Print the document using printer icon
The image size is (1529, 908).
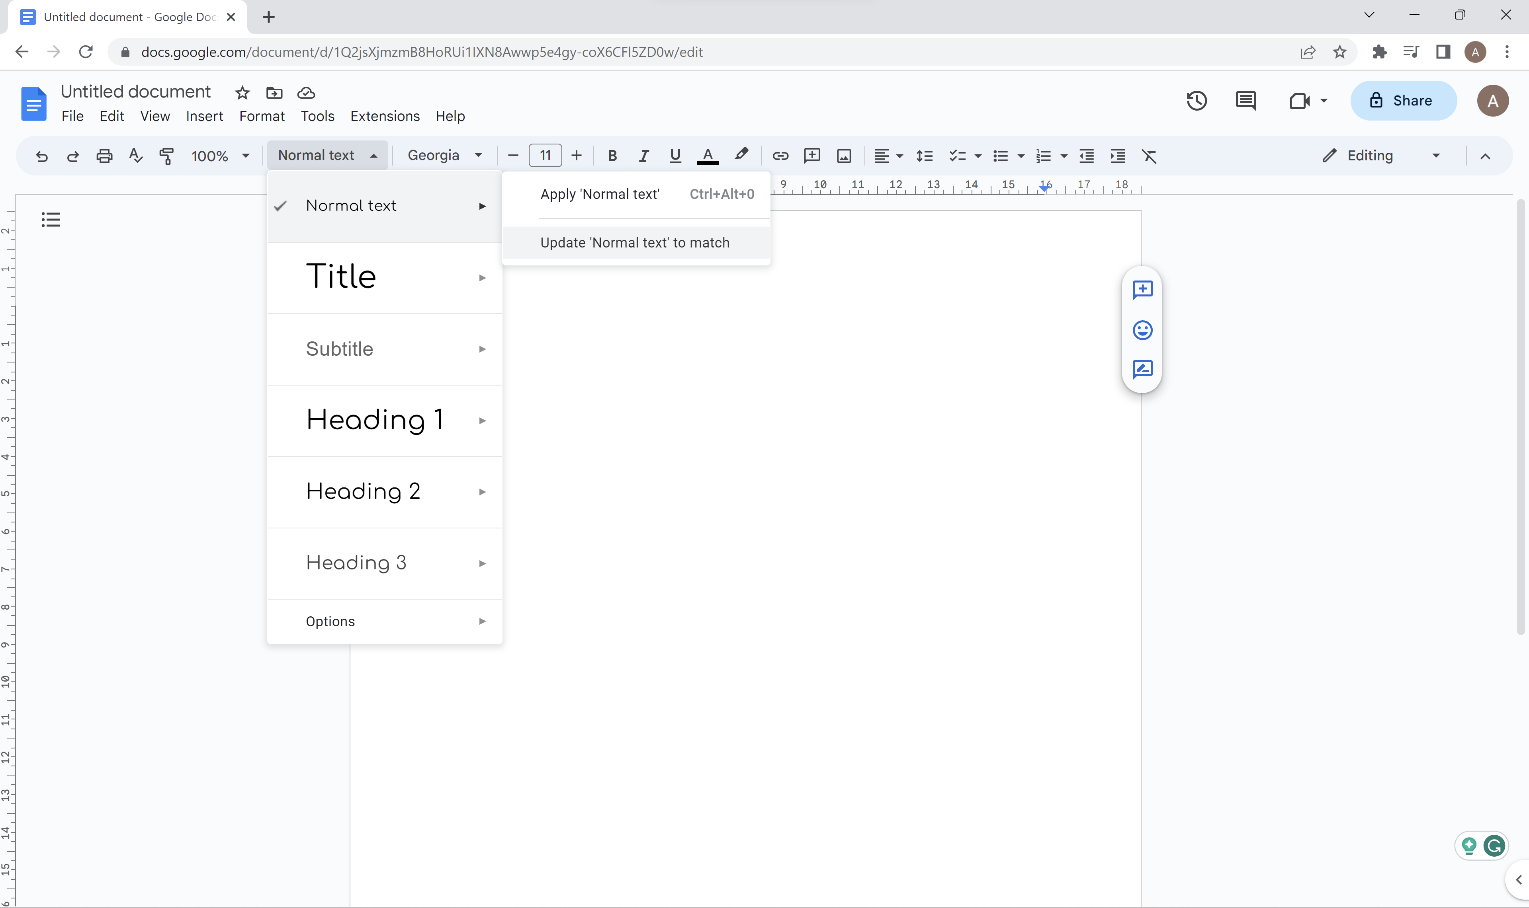click(x=105, y=156)
